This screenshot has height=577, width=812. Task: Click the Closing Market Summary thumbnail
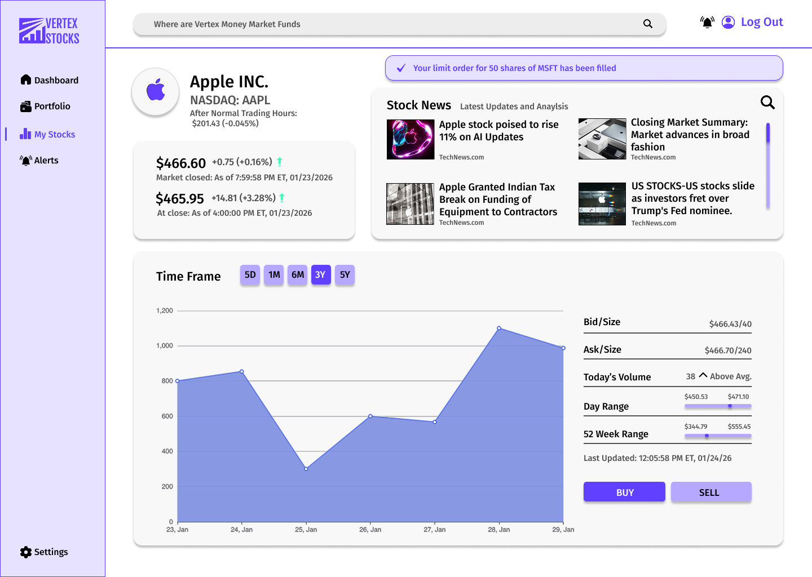pos(602,139)
